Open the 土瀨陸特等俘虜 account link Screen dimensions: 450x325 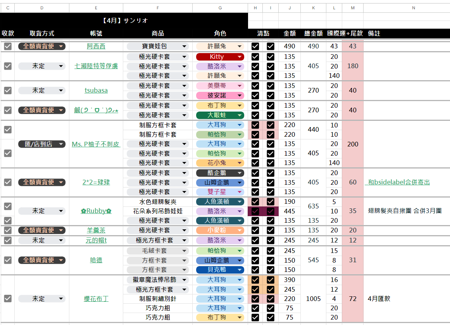(x=96, y=66)
